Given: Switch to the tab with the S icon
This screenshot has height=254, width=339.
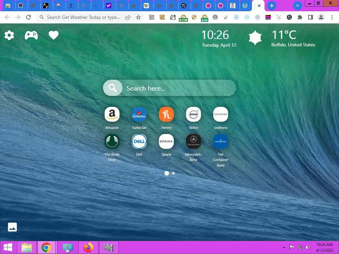Looking at the screenshot, I should point(71,6).
